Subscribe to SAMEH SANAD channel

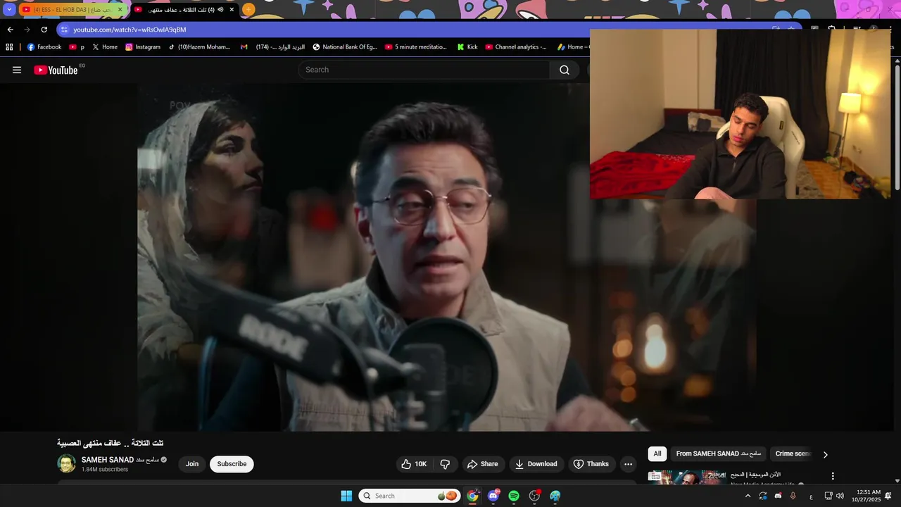tap(232, 464)
